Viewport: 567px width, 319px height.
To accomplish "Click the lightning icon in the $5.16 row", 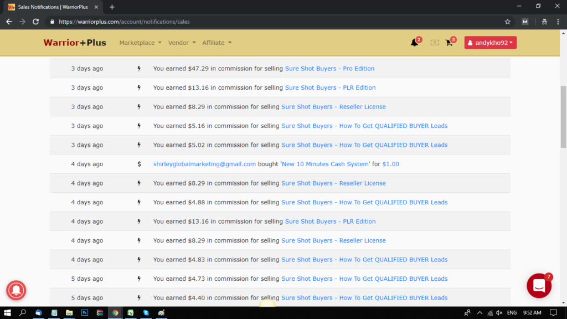I will [x=139, y=126].
